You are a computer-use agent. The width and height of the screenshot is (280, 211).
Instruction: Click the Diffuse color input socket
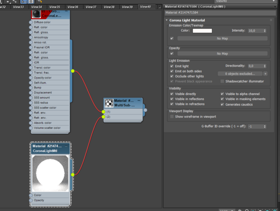coord(31,22)
